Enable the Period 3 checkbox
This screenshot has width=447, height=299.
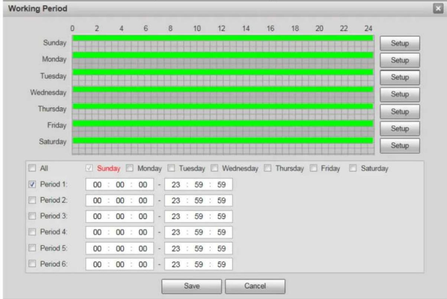click(32, 216)
